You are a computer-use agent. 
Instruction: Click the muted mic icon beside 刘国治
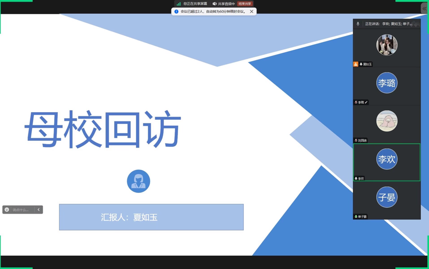click(x=356, y=141)
